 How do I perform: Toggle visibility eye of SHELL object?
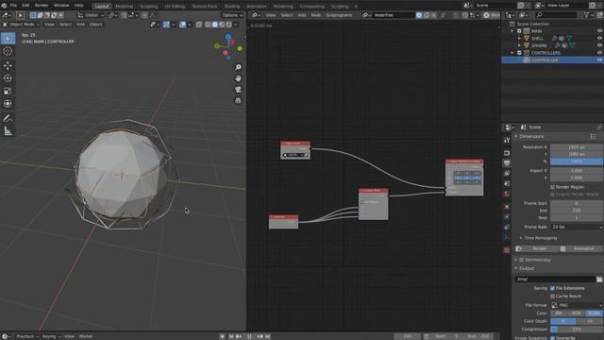[x=599, y=38]
